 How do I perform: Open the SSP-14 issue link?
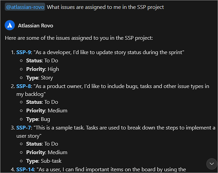point(25,169)
